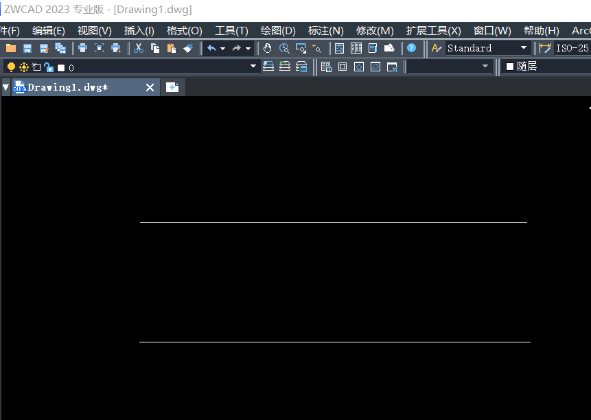
Task: Select the Match Properties brush icon
Action: click(188, 48)
